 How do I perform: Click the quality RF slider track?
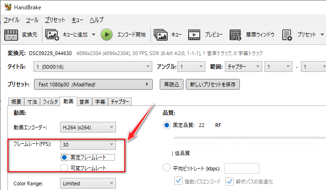(x=250, y=138)
